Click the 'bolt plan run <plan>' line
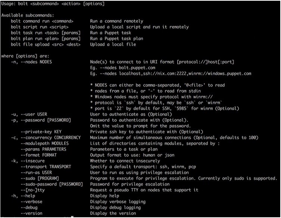Viewport: 281px width, 218px height. (35, 39)
